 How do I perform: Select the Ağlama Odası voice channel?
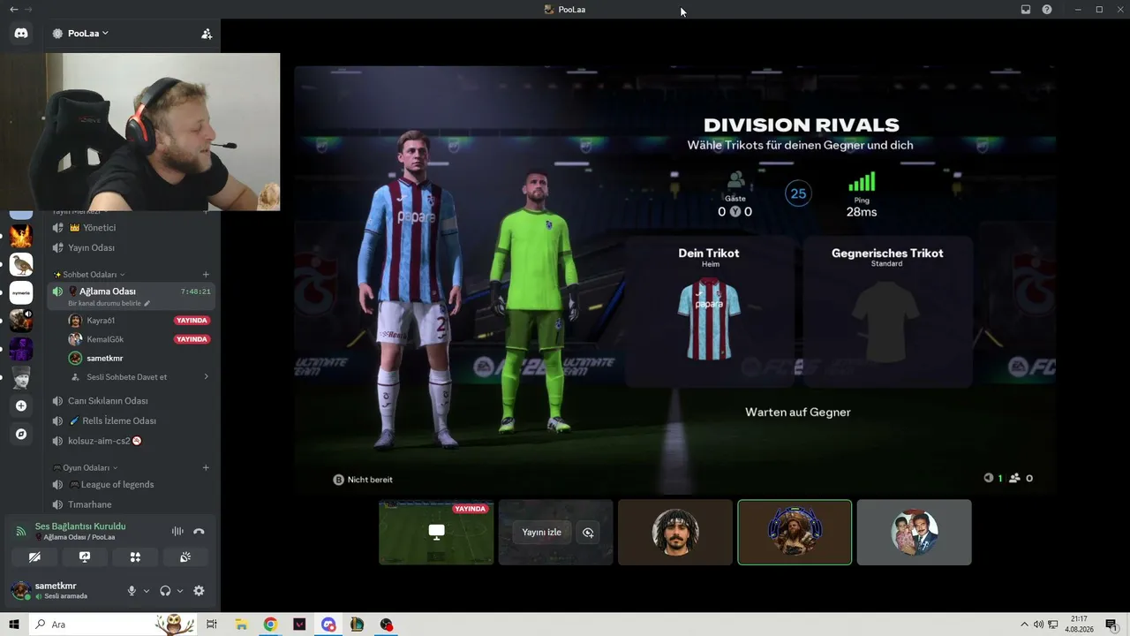pyautogui.click(x=132, y=295)
